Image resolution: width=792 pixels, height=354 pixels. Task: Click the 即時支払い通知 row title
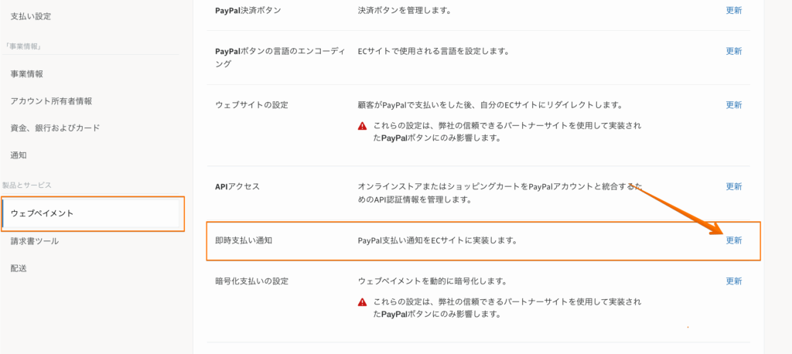coord(244,240)
